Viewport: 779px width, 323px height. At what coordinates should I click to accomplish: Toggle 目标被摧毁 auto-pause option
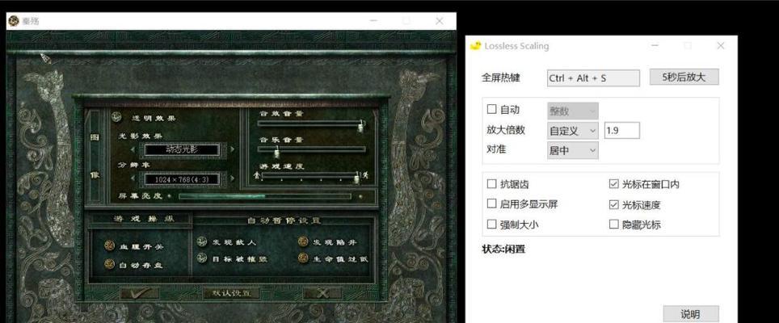(x=201, y=258)
